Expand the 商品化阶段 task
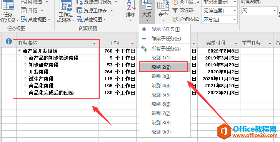 [25, 85]
